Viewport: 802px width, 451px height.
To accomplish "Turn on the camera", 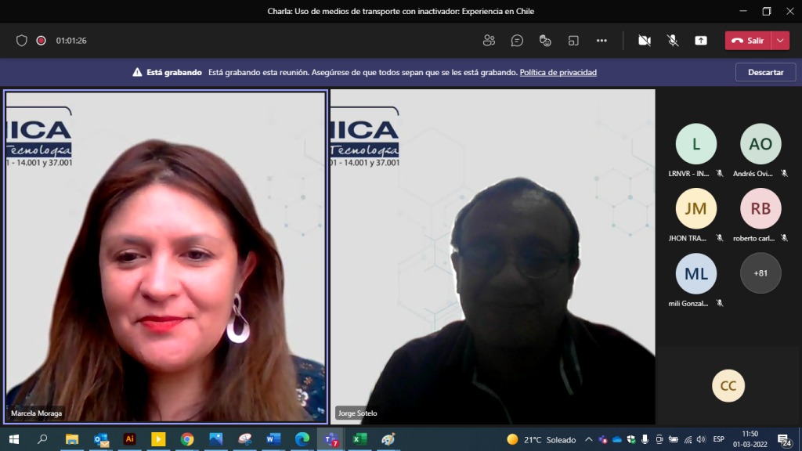I will coord(645,41).
